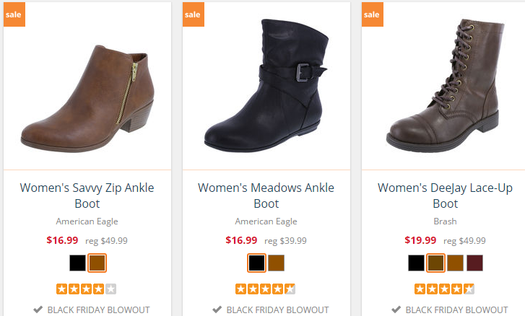Screen dimensions: 525x316
Task: Select burgundy color for DeeJay Lace-Up Boot
Action: 474,263
